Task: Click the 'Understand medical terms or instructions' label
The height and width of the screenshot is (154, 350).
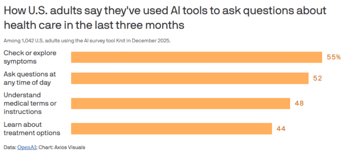Action: pos(30,103)
